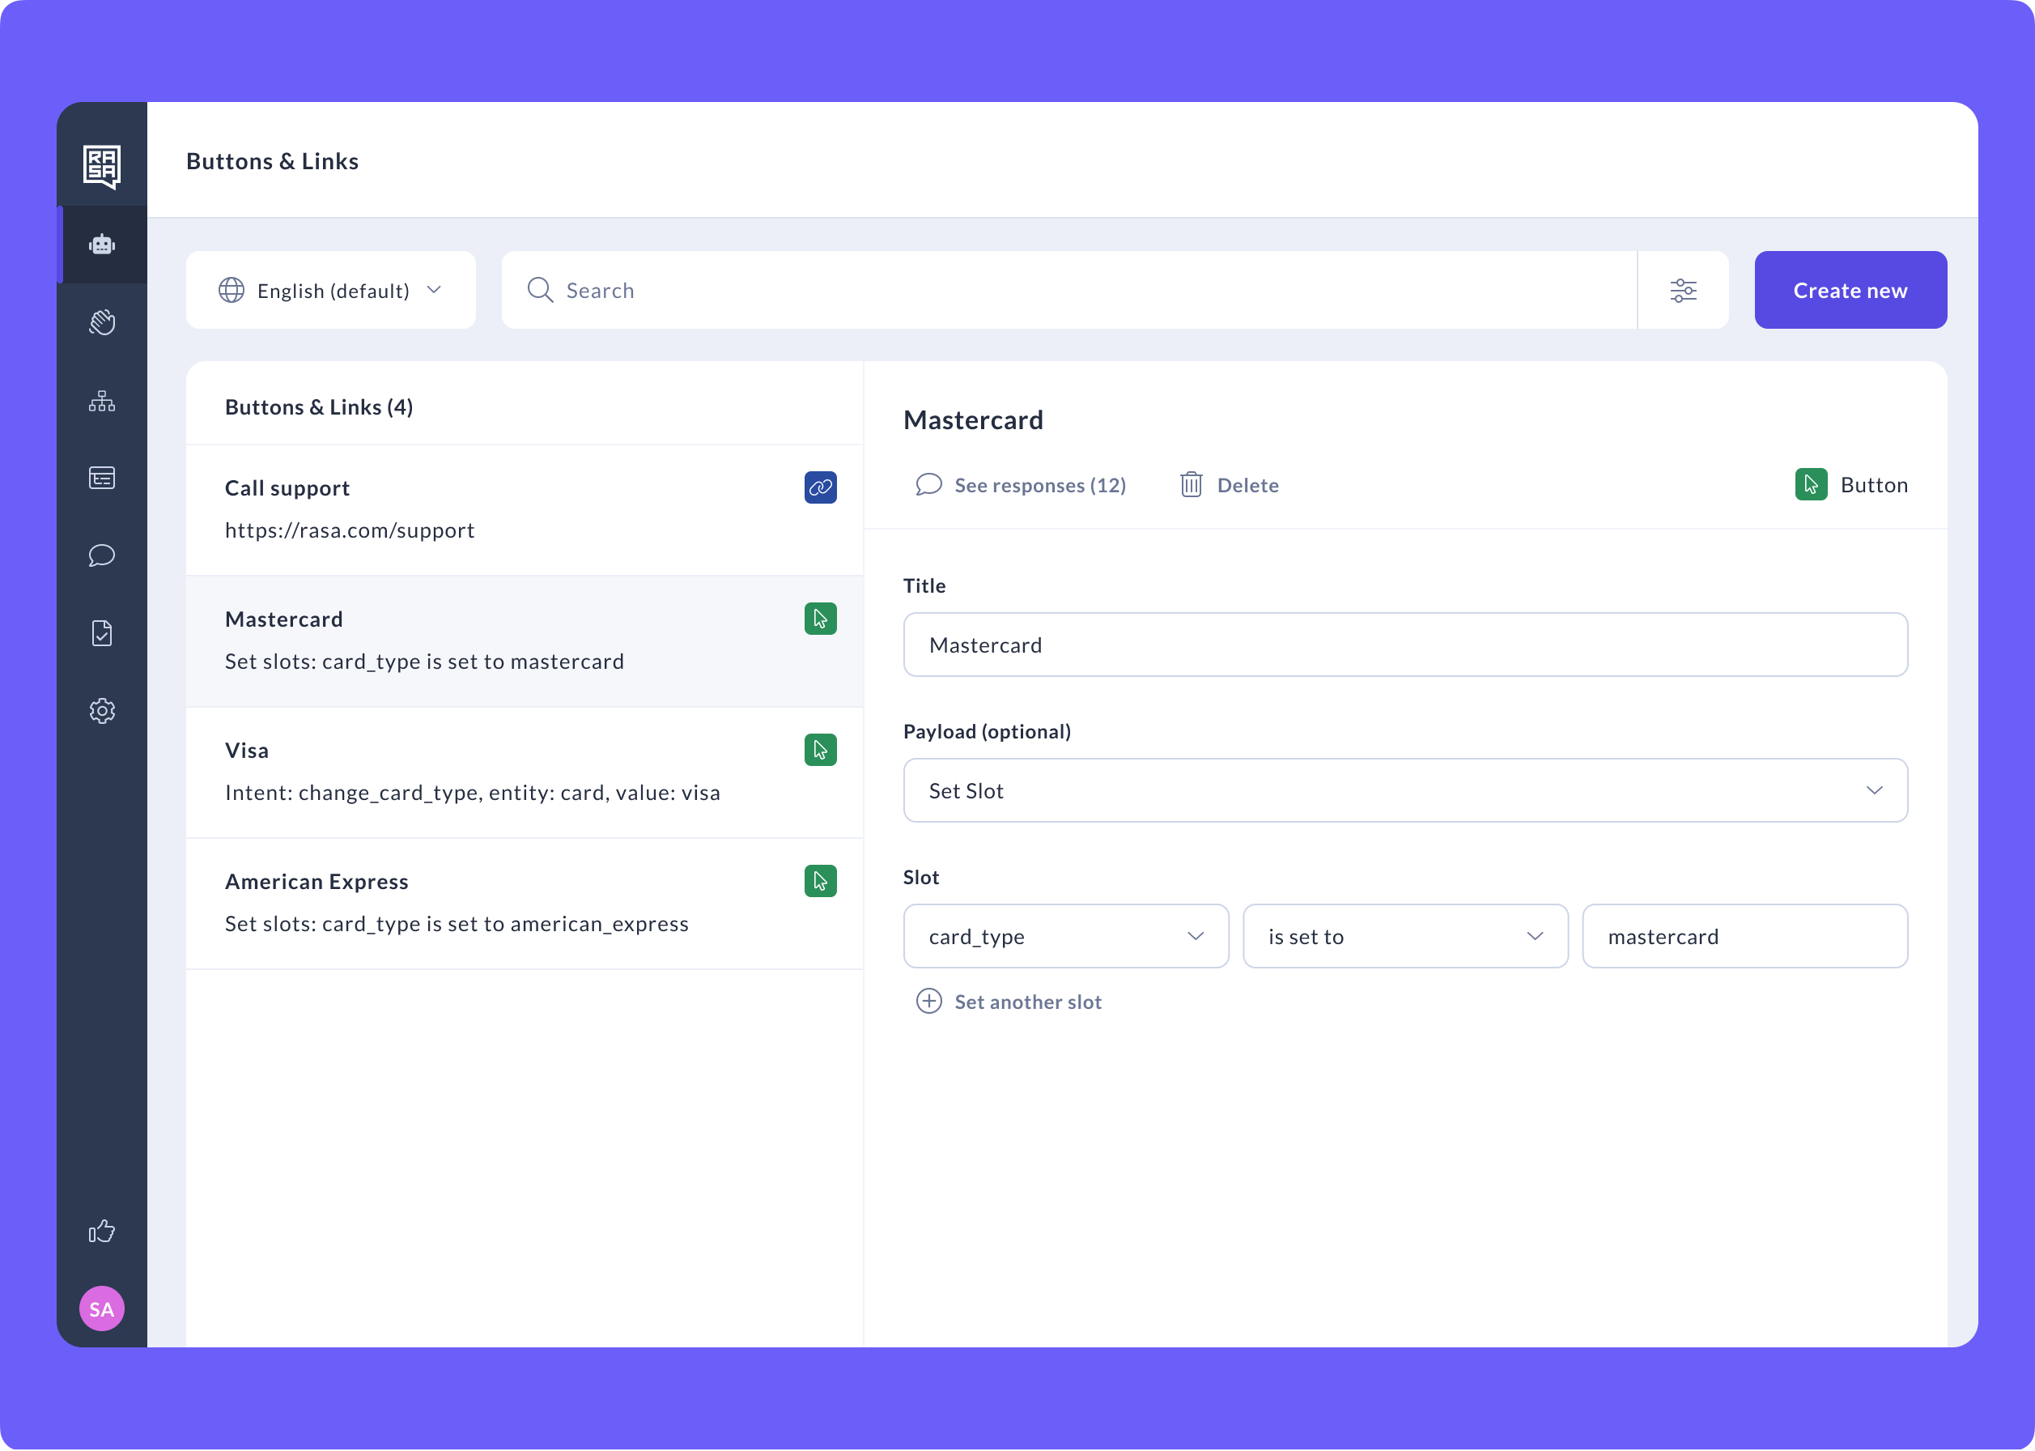This screenshot has width=2035, height=1451.
Task: Open the document checkmark sidebar icon
Action: [102, 633]
